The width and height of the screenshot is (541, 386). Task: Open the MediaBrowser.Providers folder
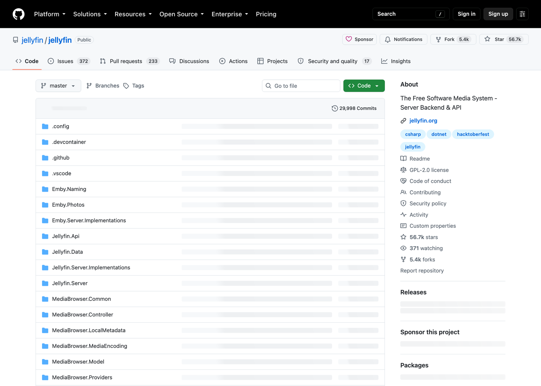(82, 378)
